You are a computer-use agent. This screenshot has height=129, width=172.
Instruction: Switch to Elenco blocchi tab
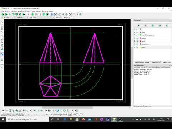[156, 62]
